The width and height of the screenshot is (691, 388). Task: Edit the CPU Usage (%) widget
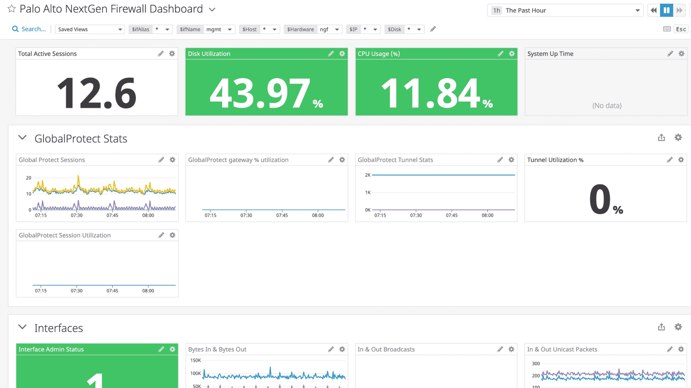click(501, 54)
